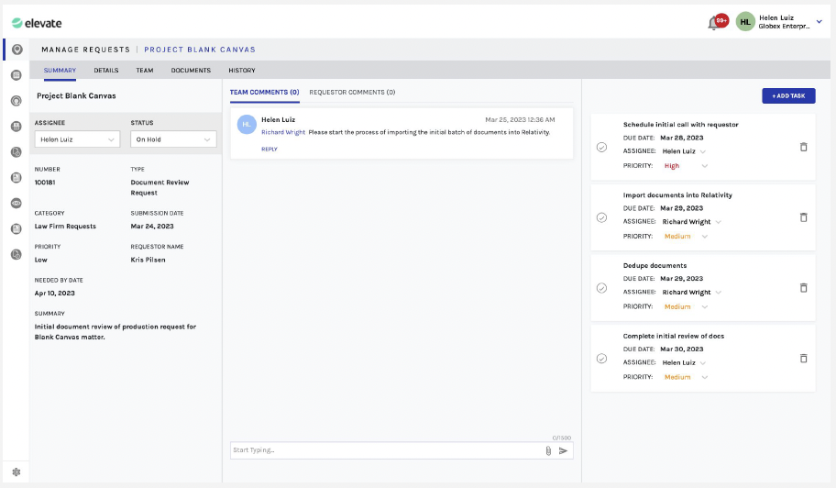This screenshot has width=836, height=488.
Task: Delete the Import documents into Relativity task
Action: coord(804,217)
